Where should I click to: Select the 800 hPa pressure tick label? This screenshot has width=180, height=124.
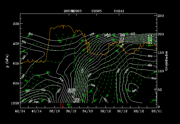[15, 83]
